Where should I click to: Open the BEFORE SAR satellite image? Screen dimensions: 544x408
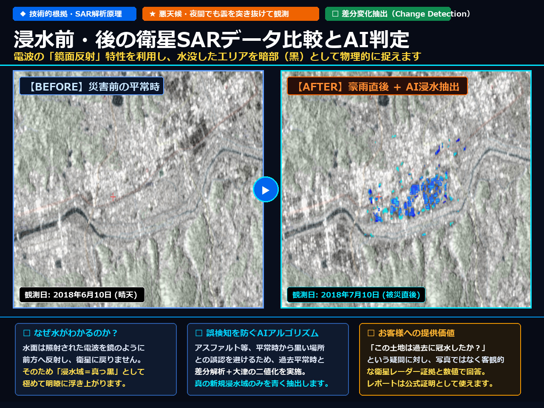(138, 189)
